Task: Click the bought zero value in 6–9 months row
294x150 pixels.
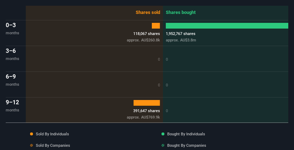Action: [x=167, y=85]
